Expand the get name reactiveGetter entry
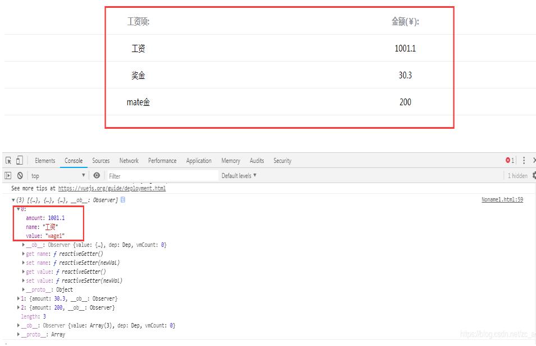Screen dimensions: 536x346 (23, 254)
